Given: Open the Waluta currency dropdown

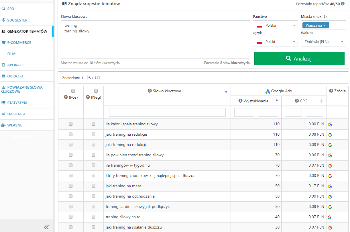Looking at the screenshot, I should (323, 42).
